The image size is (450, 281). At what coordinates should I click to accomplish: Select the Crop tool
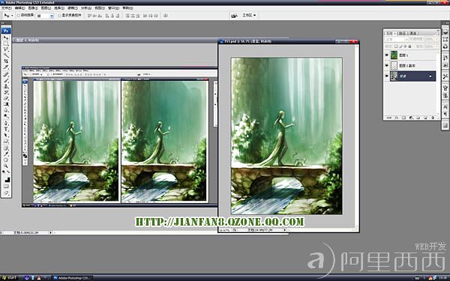[6, 61]
